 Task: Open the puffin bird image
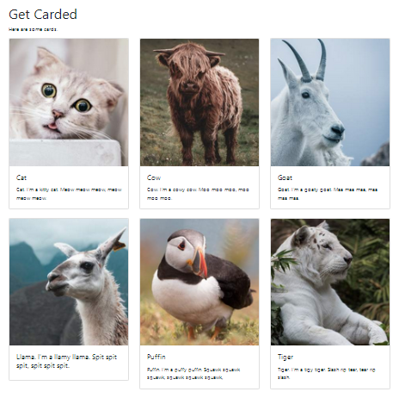pos(199,282)
